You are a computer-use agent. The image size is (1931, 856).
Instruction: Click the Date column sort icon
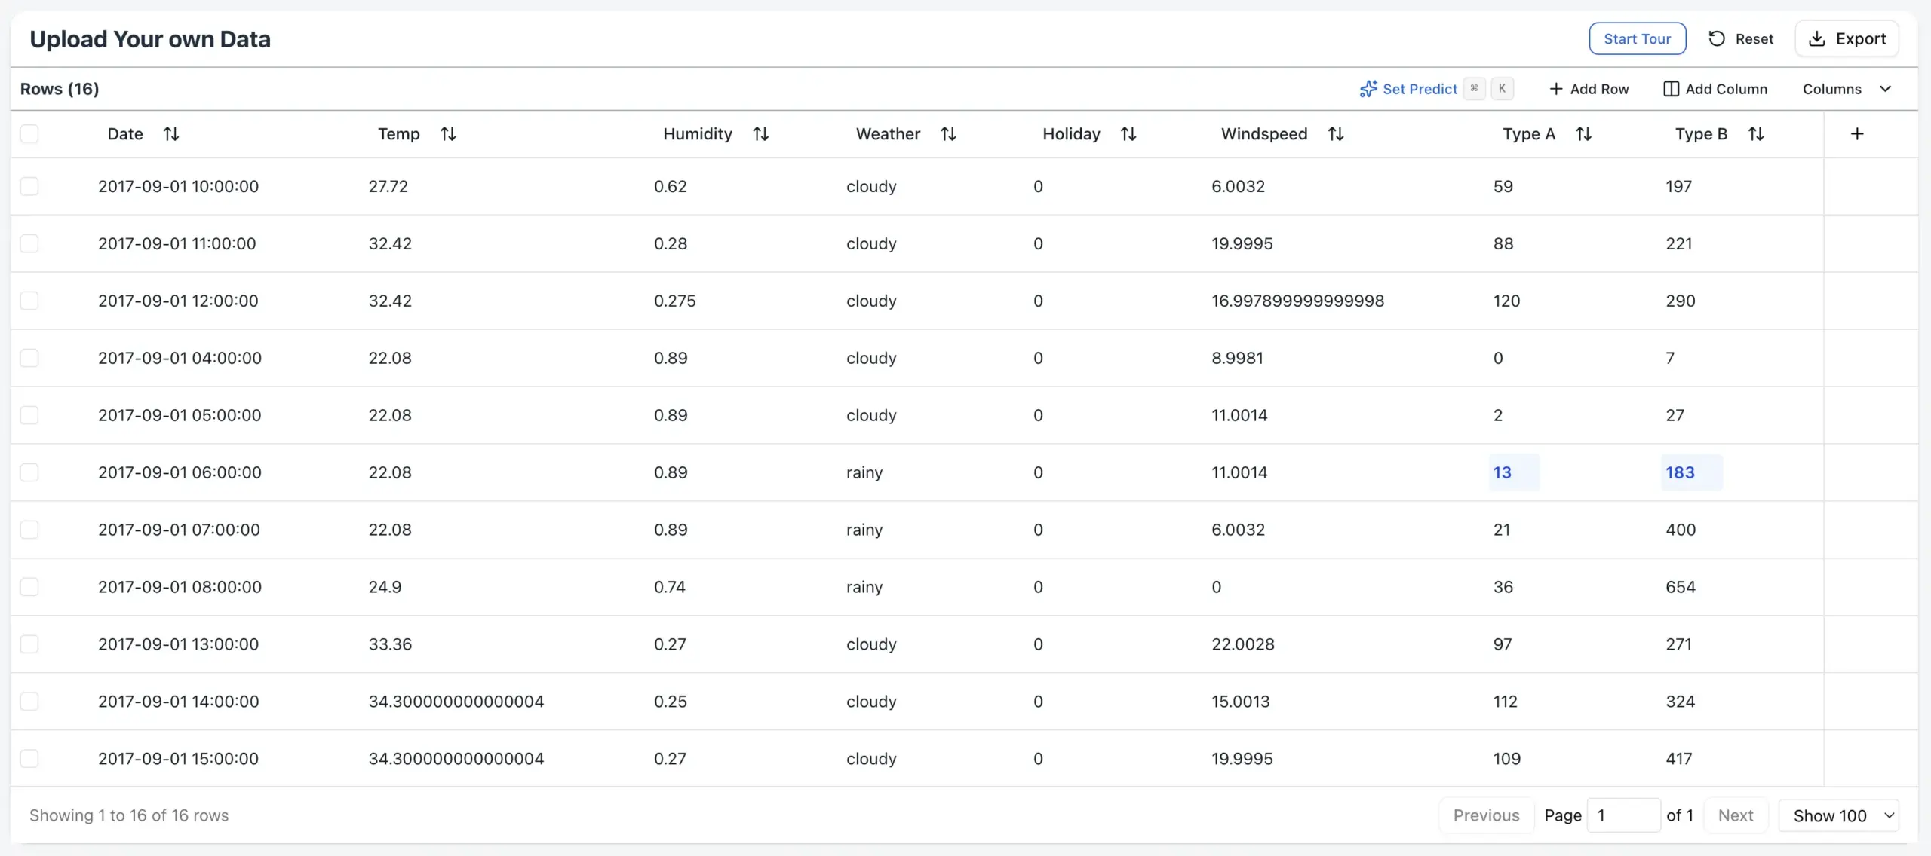(171, 134)
